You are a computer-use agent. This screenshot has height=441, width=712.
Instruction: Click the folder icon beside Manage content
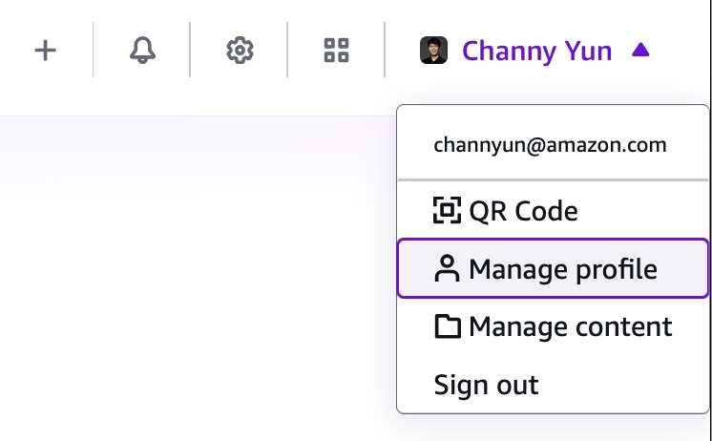pyautogui.click(x=448, y=326)
